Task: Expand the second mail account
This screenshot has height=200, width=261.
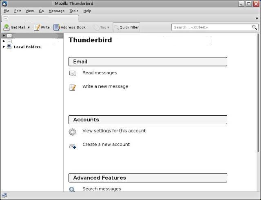Action: 4,41
